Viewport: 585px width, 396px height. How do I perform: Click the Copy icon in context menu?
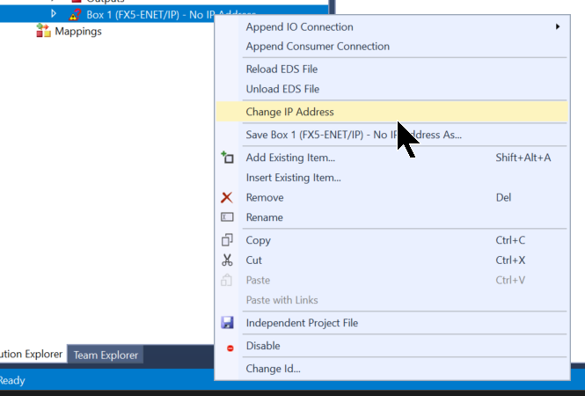click(x=227, y=240)
